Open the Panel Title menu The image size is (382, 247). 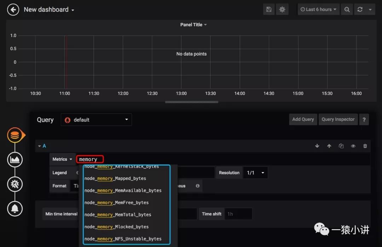[x=193, y=25]
